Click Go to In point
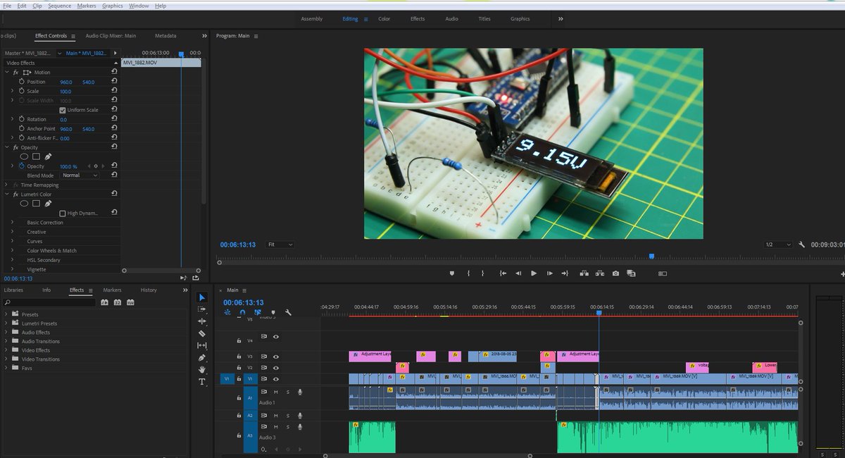This screenshot has width=845, height=458. click(x=503, y=273)
